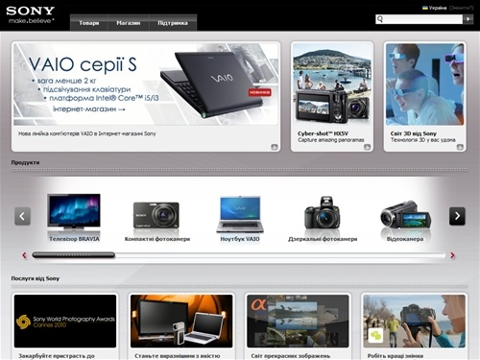
Task: Open the TV, camcorder and laptop thumbnail
Action: pyautogui.click(x=181, y=322)
